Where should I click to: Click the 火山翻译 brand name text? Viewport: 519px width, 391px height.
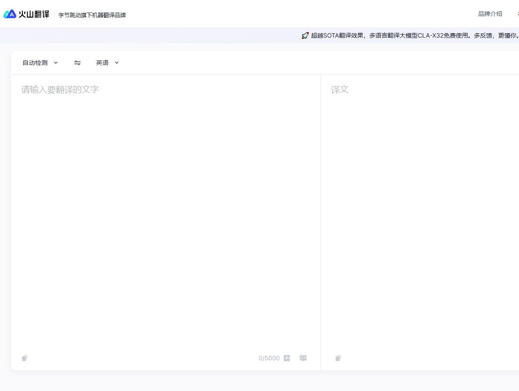[34, 14]
